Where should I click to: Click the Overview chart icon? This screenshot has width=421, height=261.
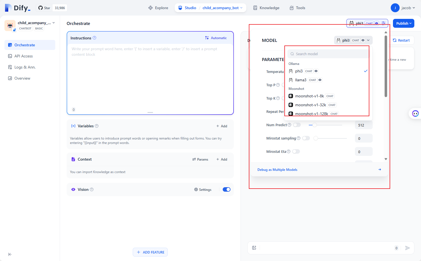pos(10,78)
